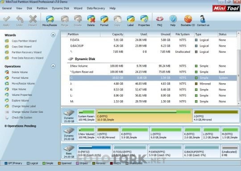Collapse the Operations panel section
The width and height of the screenshot is (241, 171).
[53, 66]
